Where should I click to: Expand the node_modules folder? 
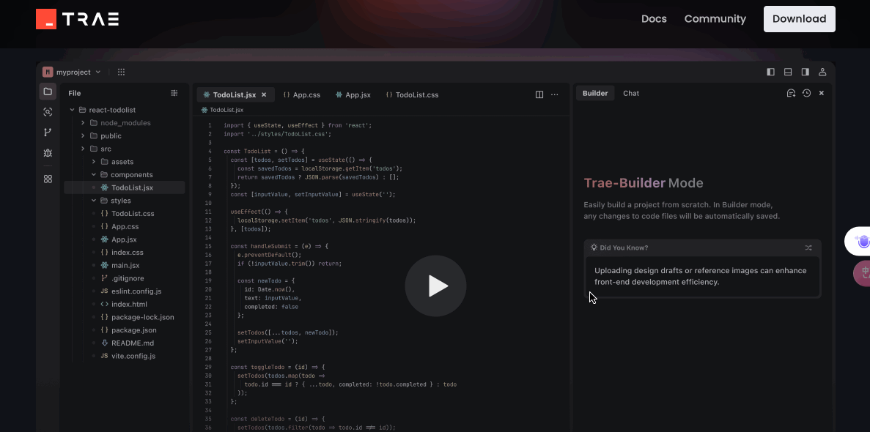point(83,122)
